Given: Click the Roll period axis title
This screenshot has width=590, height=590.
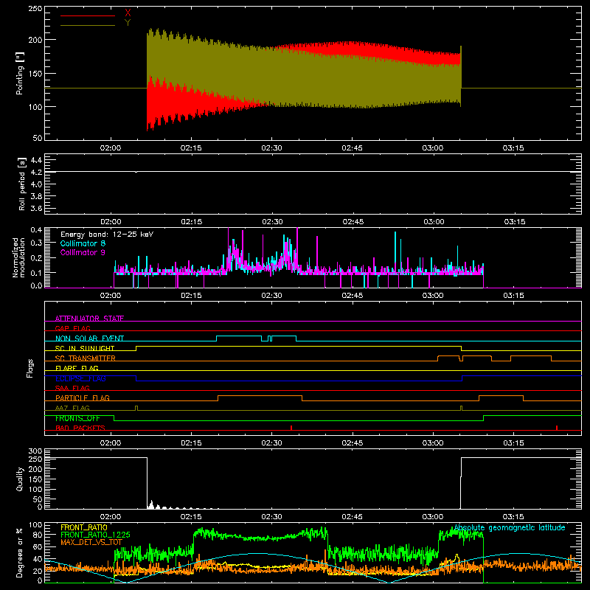Looking at the screenshot, I should (x=22, y=184).
